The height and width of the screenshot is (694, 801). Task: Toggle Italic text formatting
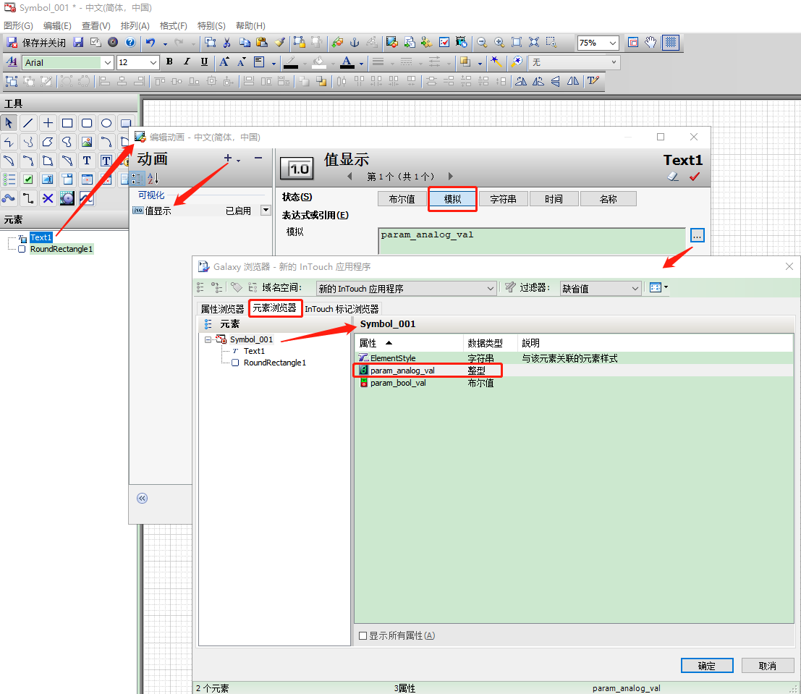click(x=187, y=62)
